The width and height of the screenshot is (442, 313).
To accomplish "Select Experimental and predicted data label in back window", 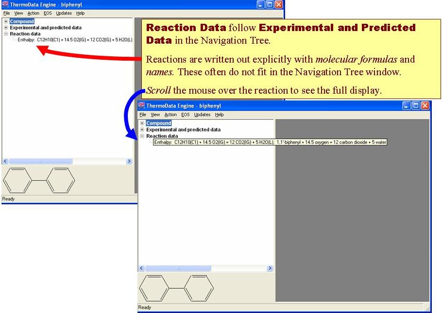I will coord(46,28).
